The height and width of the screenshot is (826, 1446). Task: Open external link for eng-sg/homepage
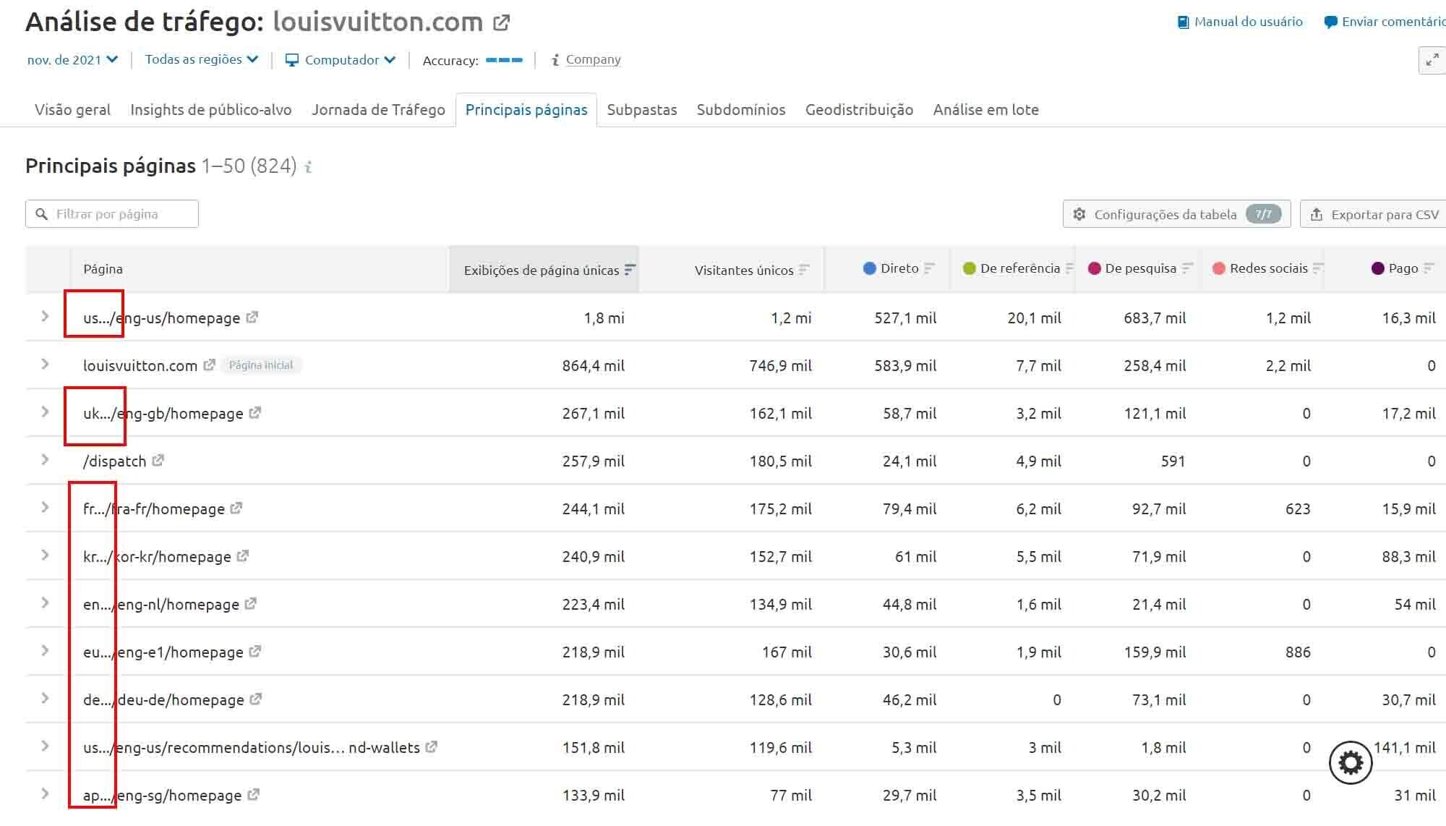tap(253, 795)
